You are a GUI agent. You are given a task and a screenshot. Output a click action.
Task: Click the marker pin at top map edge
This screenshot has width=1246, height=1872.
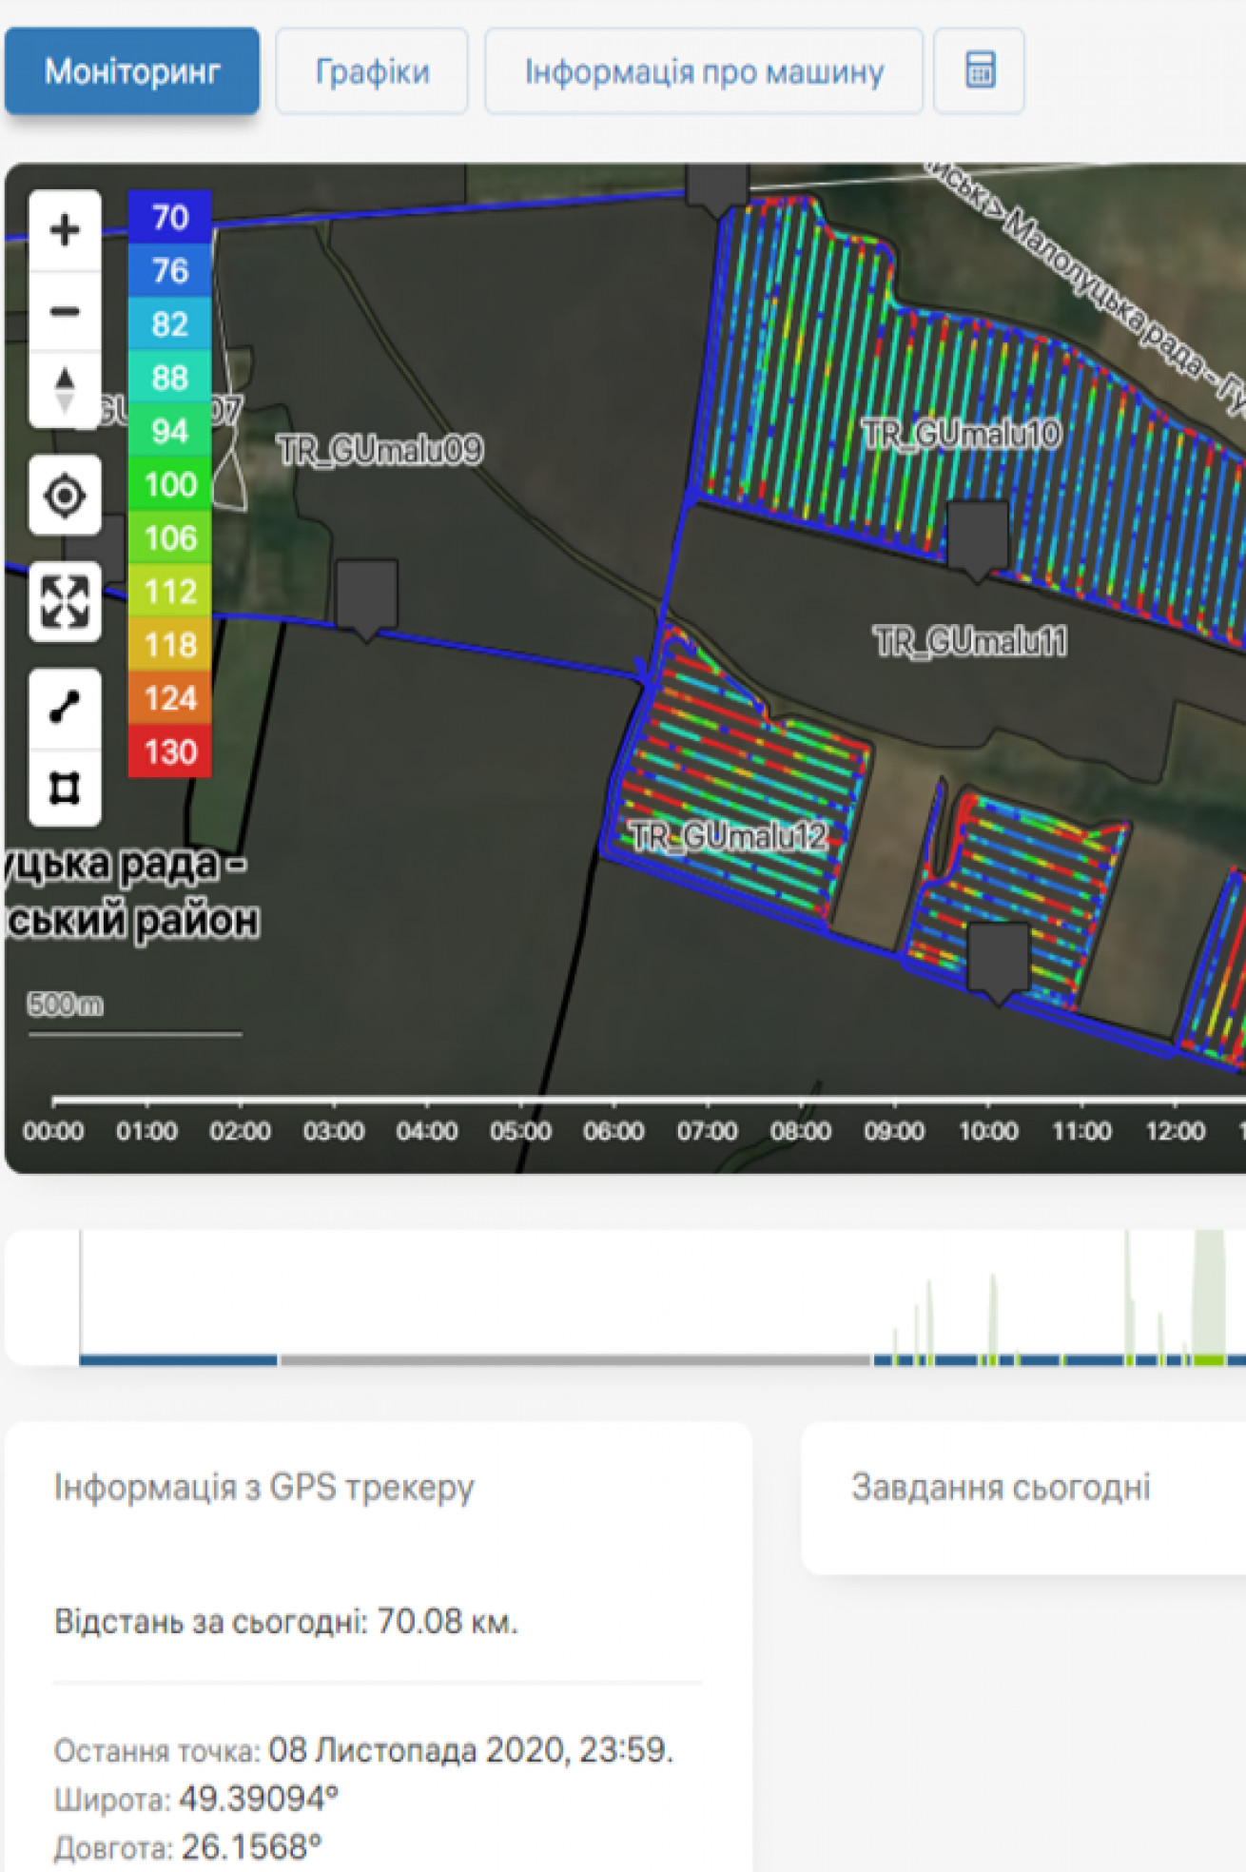(x=717, y=187)
